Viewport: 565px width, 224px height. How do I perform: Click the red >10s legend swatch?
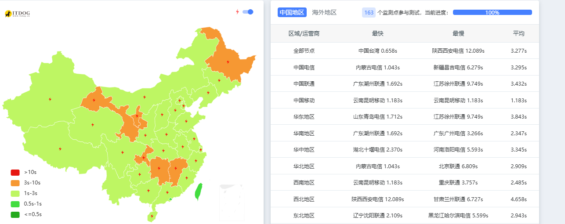pos(15,172)
